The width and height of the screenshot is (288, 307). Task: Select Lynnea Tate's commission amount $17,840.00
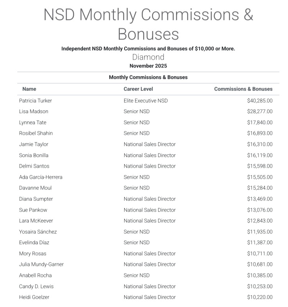[x=260, y=122]
